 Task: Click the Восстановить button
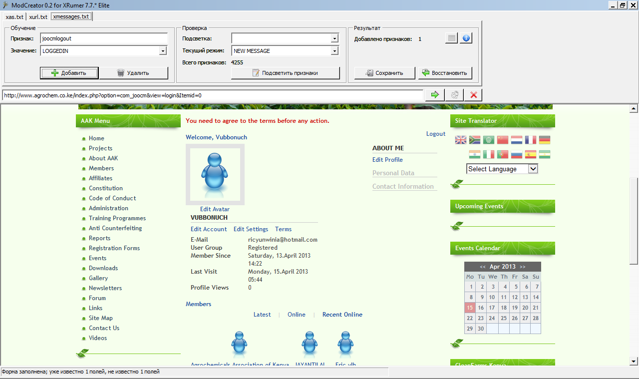click(445, 73)
